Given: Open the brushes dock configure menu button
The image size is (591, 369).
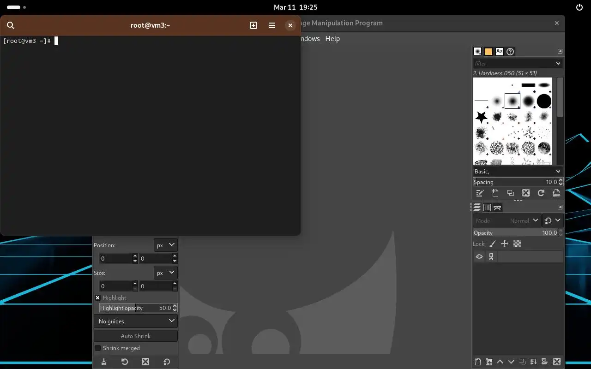Looking at the screenshot, I should pos(560,51).
